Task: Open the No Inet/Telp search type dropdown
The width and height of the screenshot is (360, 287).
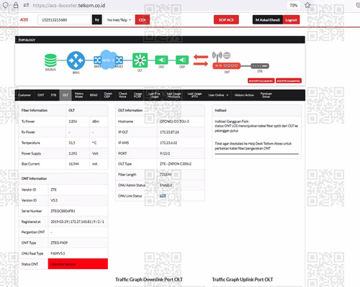Action: 120,20
